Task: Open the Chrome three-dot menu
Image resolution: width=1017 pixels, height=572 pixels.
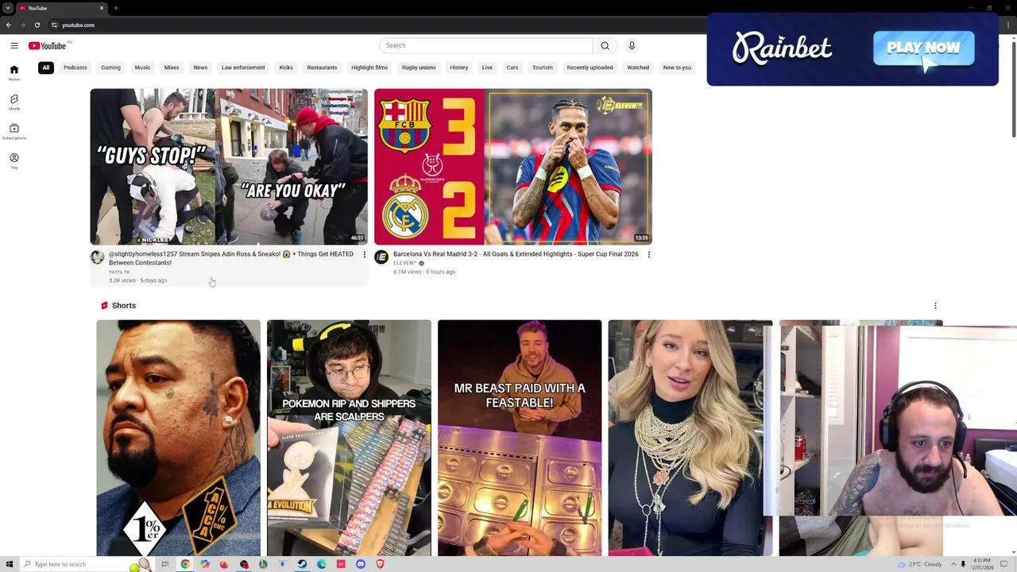Action: (1007, 25)
